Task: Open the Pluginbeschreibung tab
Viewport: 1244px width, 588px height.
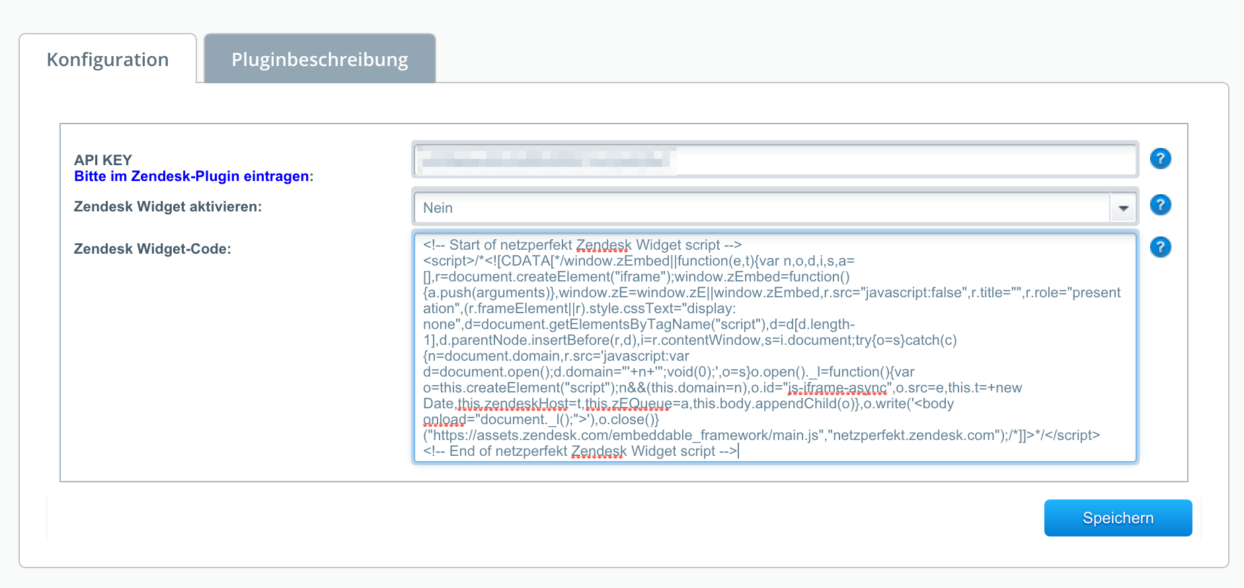Action: (x=320, y=59)
